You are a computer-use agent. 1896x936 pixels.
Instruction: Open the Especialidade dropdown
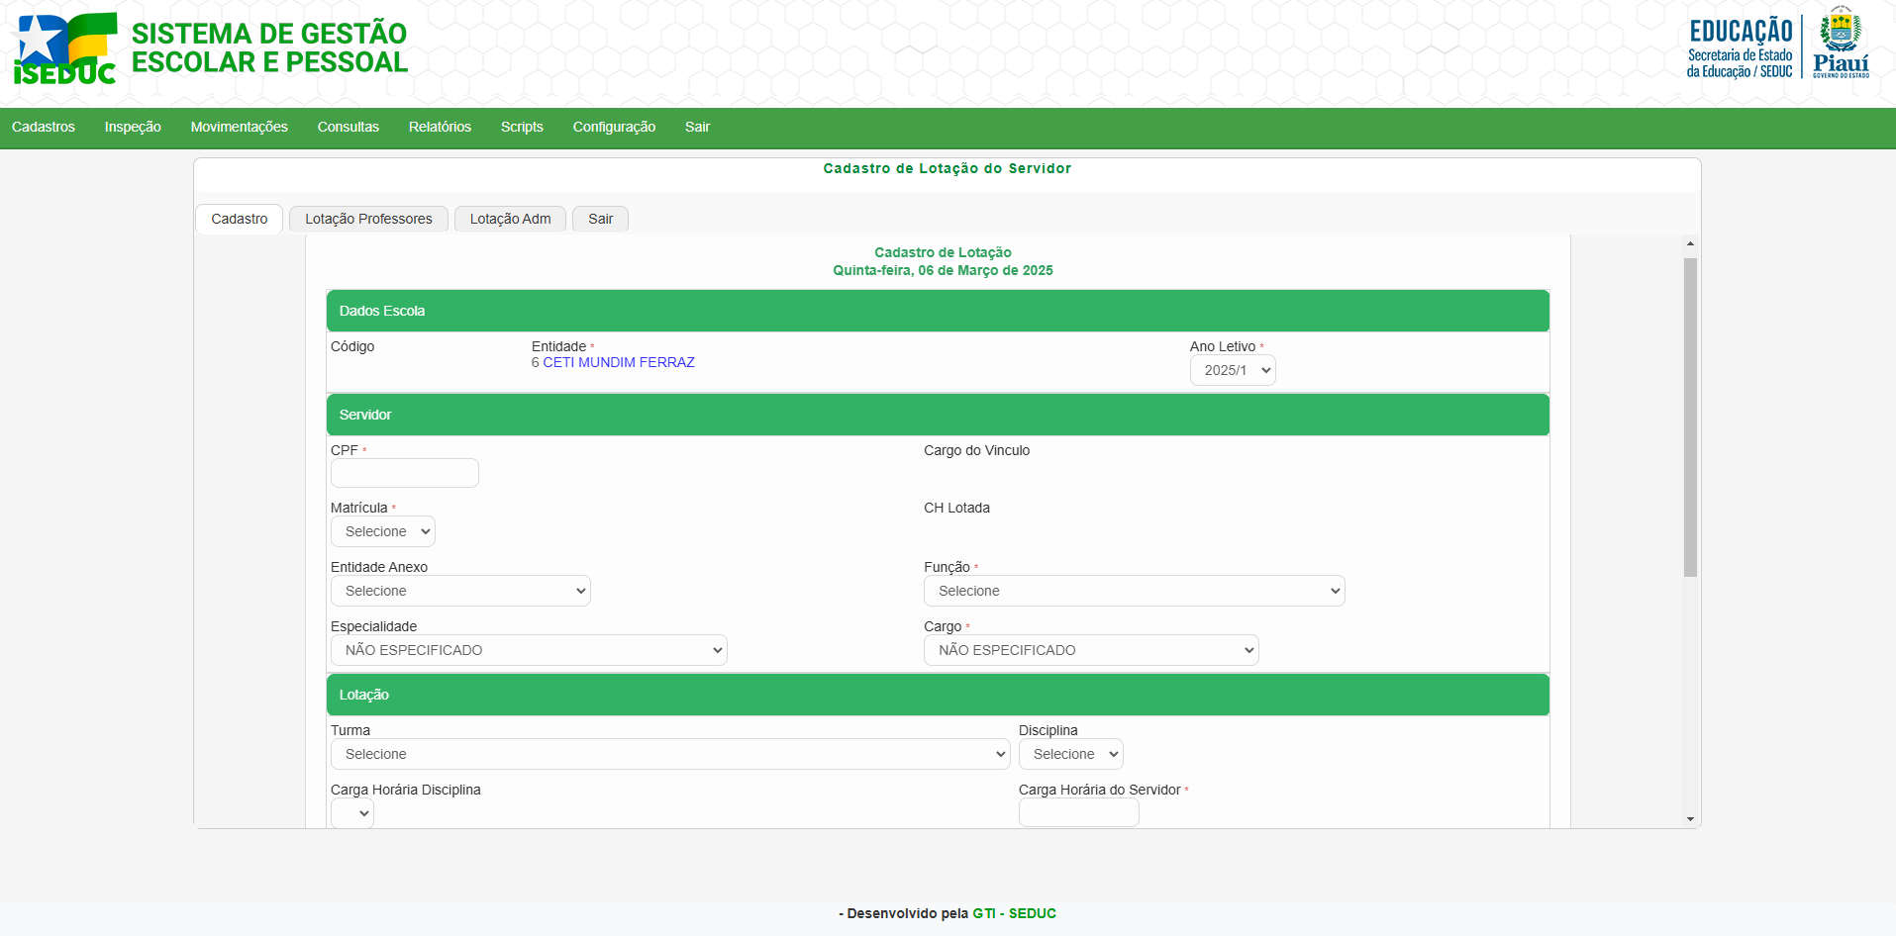pyautogui.click(x=528, y=650)
